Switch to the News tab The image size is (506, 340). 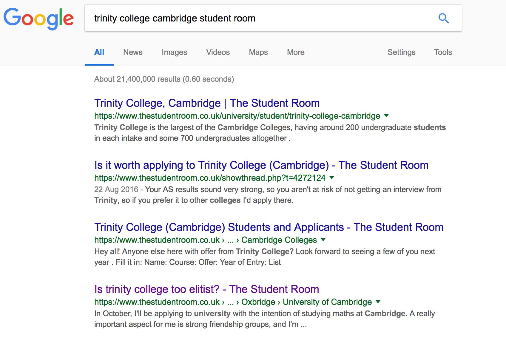pyautogui.click(x=133, y=52)
